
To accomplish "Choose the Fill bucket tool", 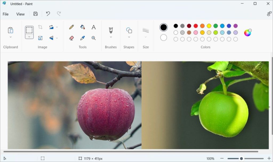I will click(x=82, y=27).
